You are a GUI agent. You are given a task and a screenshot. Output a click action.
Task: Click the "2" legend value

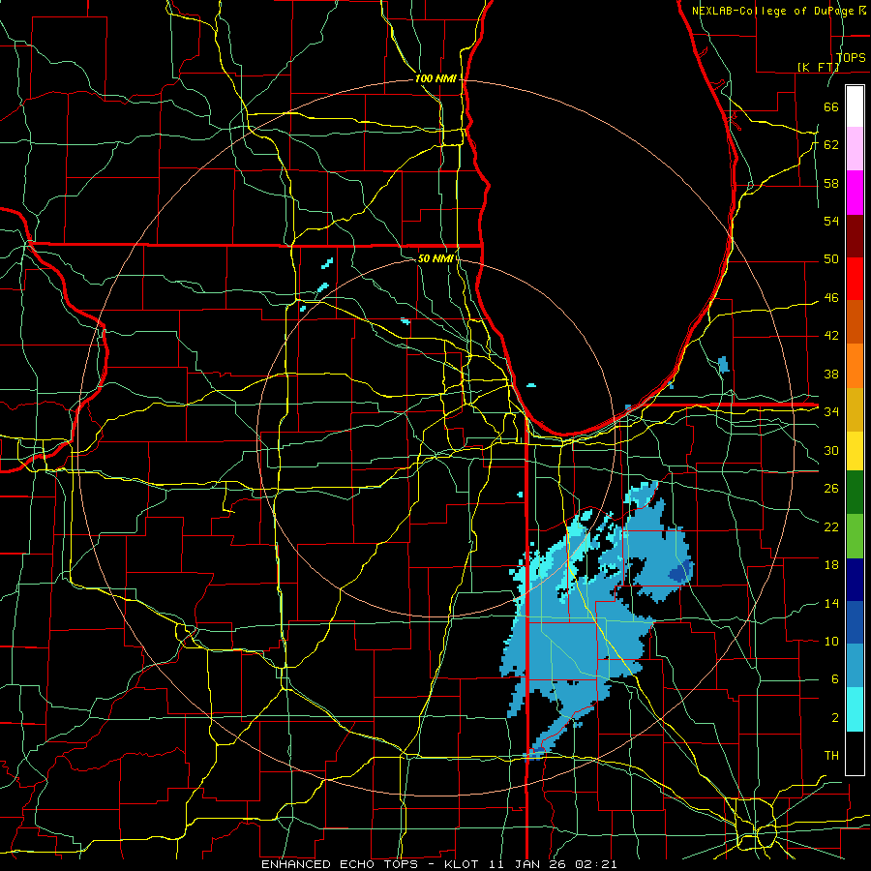click(834, 718)
